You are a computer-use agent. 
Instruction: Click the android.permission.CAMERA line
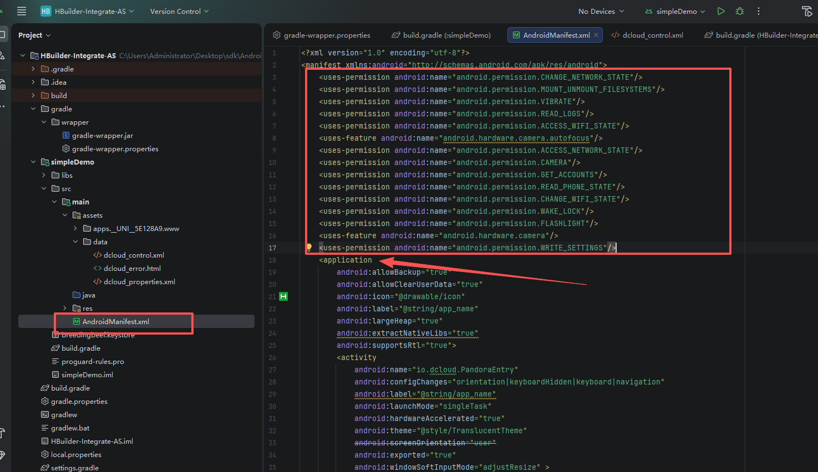[x=450, y=162]
